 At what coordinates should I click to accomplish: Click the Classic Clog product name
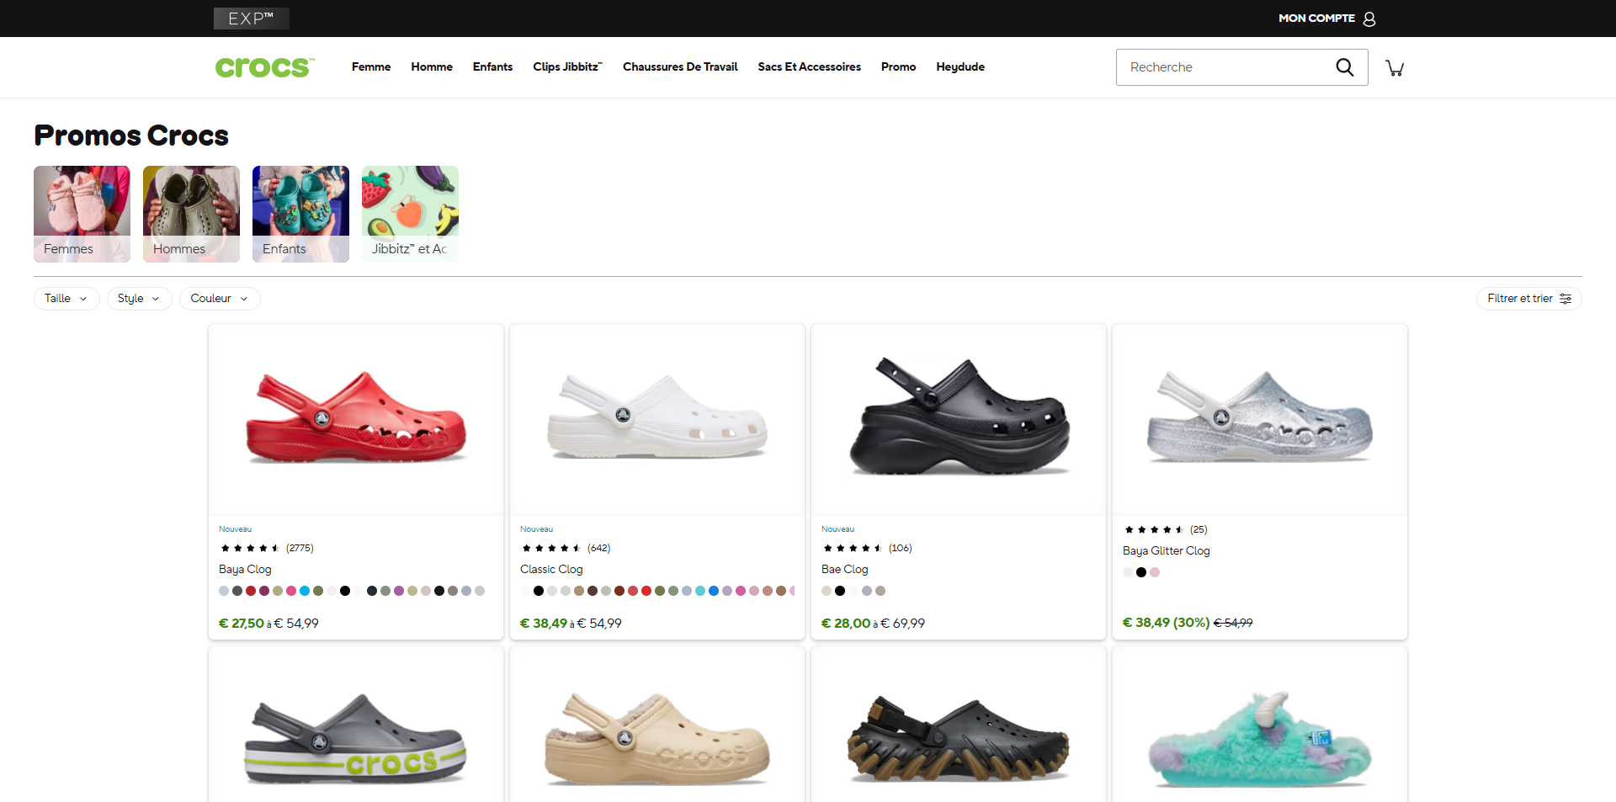551,570
